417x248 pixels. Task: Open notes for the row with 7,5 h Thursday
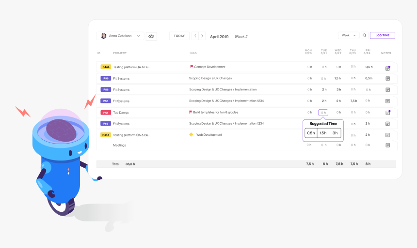[x=388, y=101]
